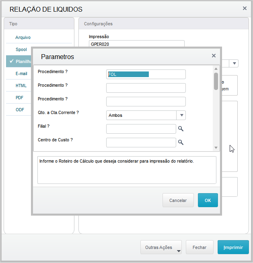Open lookup search for Filial field
The width and height of the screenshot is (253, 263).
tap(181, 129)
